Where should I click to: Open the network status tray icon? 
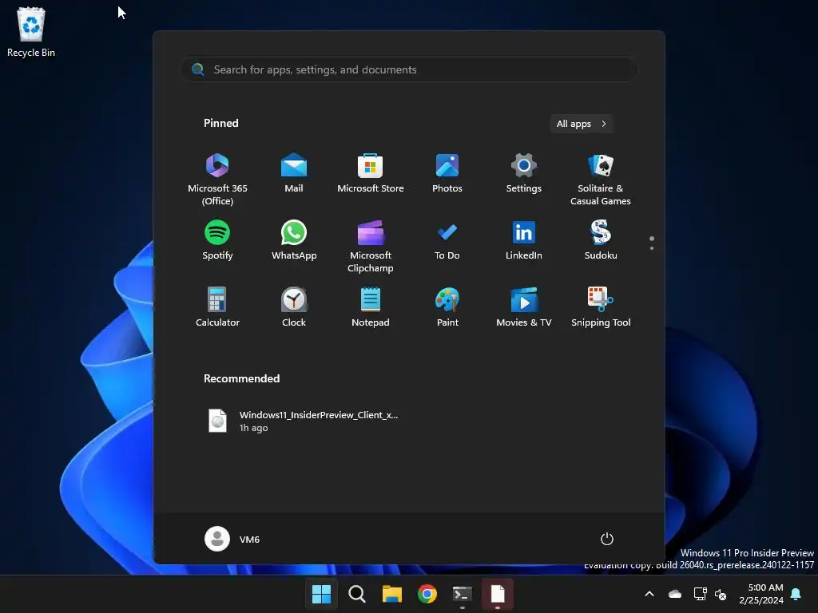click(x=700, y=594)
